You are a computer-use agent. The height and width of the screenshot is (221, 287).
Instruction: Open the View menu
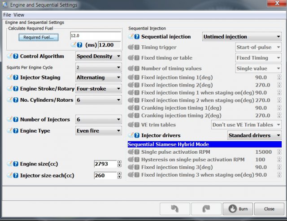coord(19,15)
